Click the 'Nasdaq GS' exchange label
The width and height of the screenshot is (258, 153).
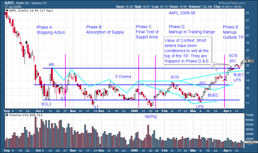tap(39, 3)
